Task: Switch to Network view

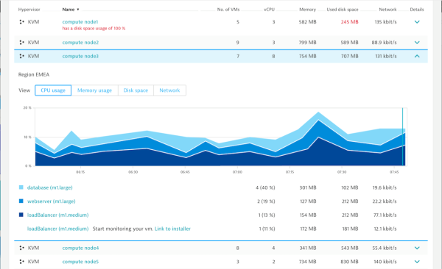Action: (169, 90)
